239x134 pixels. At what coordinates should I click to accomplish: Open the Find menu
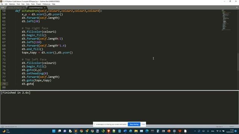point(18,4)
